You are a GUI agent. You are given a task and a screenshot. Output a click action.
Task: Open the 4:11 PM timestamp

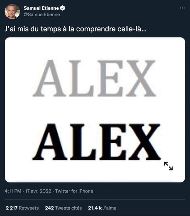13,191
